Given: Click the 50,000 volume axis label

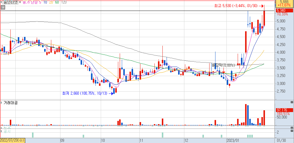Looking at the screenshot, I should click(282, 117).
